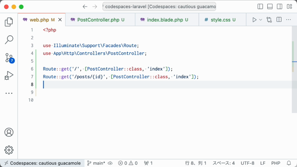The height and width of the screenshot is (167, 297).
Task: Open the Manage gear menu
Action: pos(9,150)
